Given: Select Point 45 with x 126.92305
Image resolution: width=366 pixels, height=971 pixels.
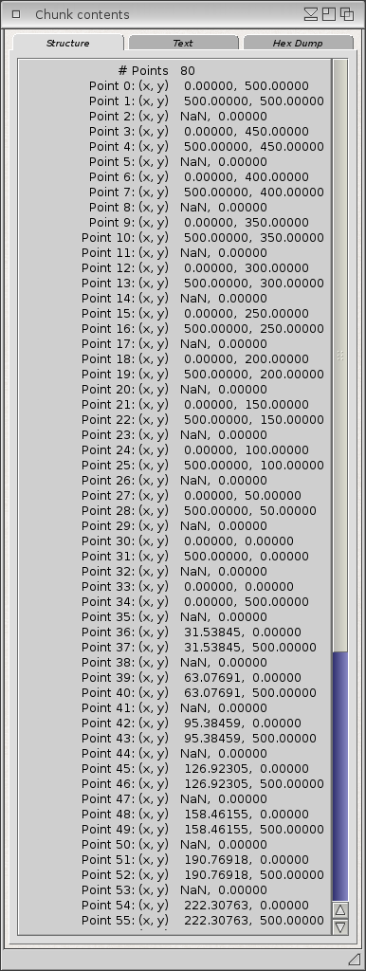Looking at the screenshot, I should coord(195,768).
